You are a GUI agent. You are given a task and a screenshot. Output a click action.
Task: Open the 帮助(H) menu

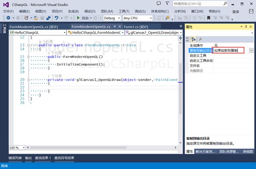[214, 12]
